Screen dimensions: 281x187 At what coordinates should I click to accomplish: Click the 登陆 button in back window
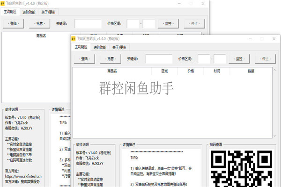[x=14, y=23]
